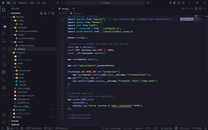
Task: Click the main branch in status bar
Action: pyautogui.click(x=11, y=128)
